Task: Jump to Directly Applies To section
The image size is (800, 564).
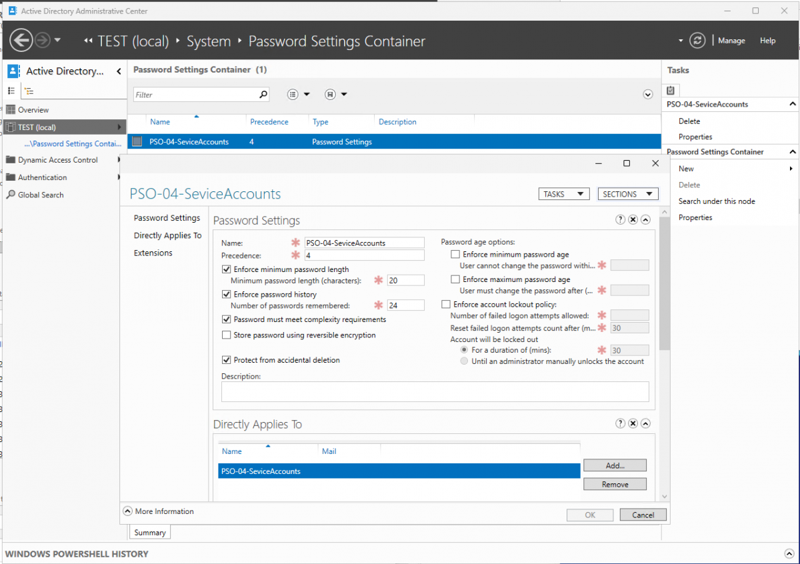Action: point(167,235)
